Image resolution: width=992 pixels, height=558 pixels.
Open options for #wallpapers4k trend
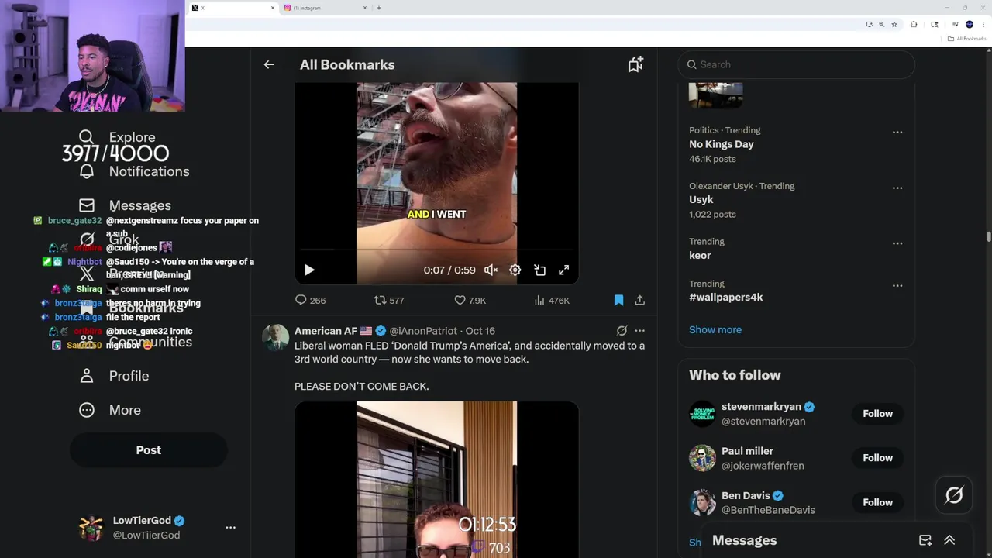897,285
